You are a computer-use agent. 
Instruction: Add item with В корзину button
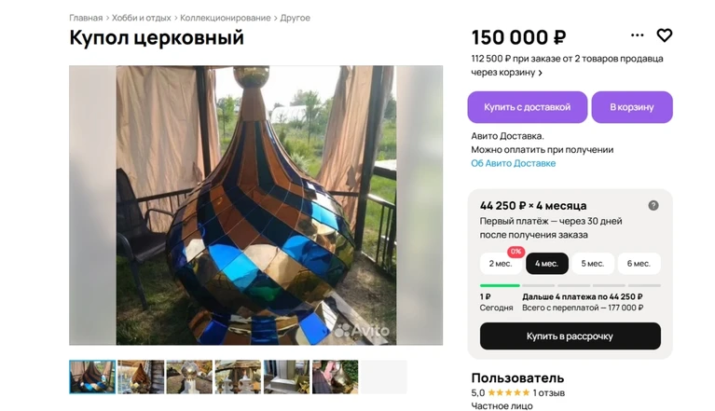tap(632, 107)
